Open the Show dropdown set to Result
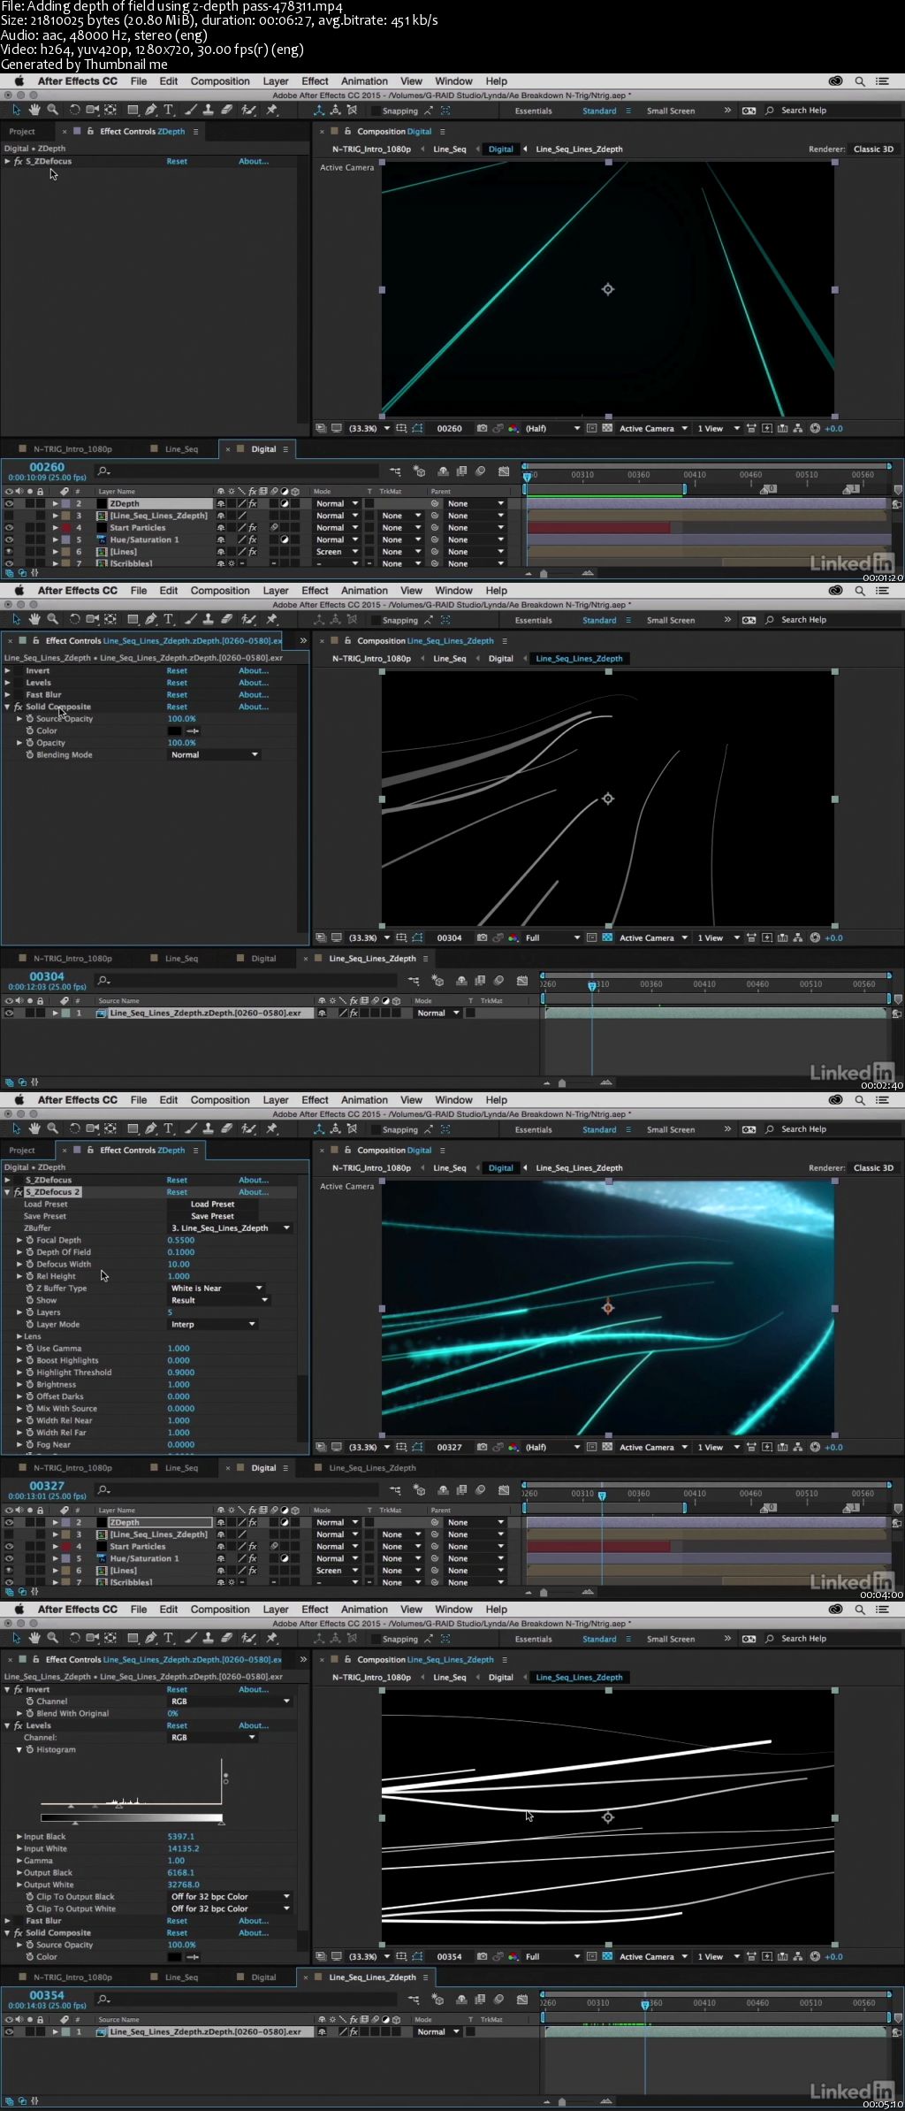 pos(218,1300)
